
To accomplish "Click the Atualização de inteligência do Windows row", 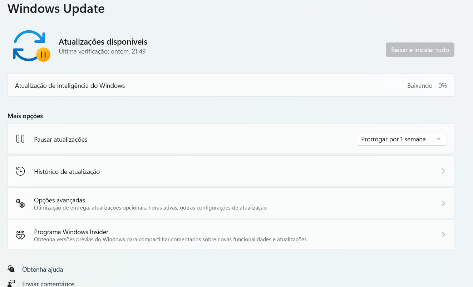I will point(231,85).
